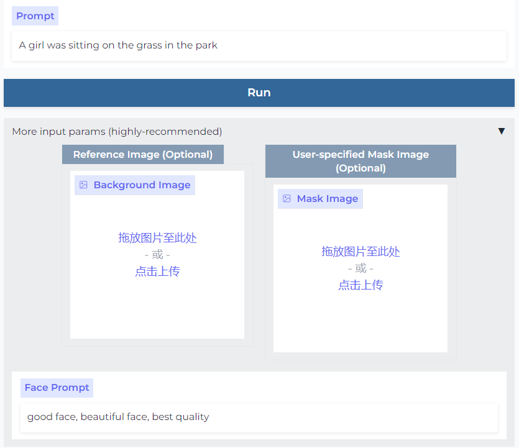Click the Mask Image label text
519x448 pixels.
(328, 198)
